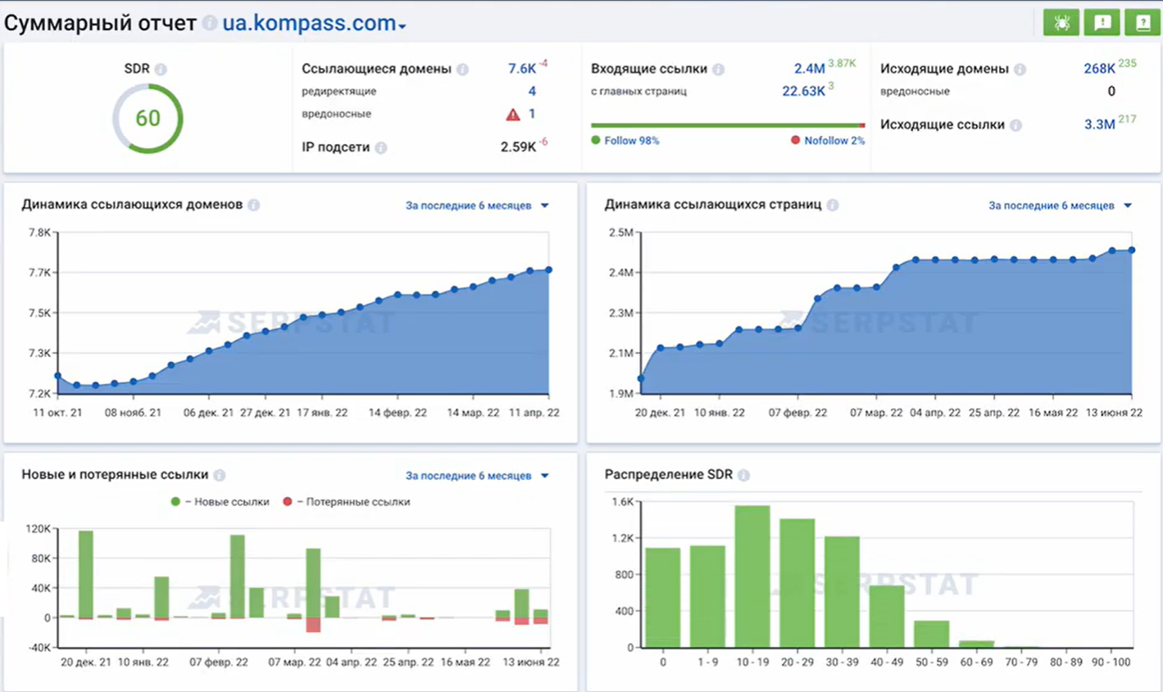Open period dropdown for Динамика ссылающихся страниц
Image resolution: width=1163 pixels, height=692 pixels.
click(x=1060, y=206)
